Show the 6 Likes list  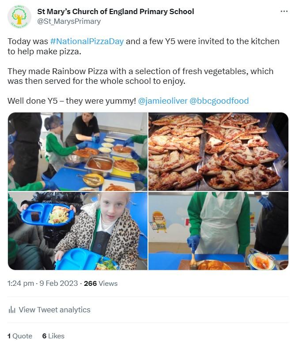[53, 336]
